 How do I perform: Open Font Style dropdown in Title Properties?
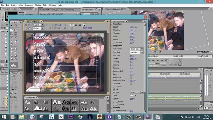pos(142,52)
